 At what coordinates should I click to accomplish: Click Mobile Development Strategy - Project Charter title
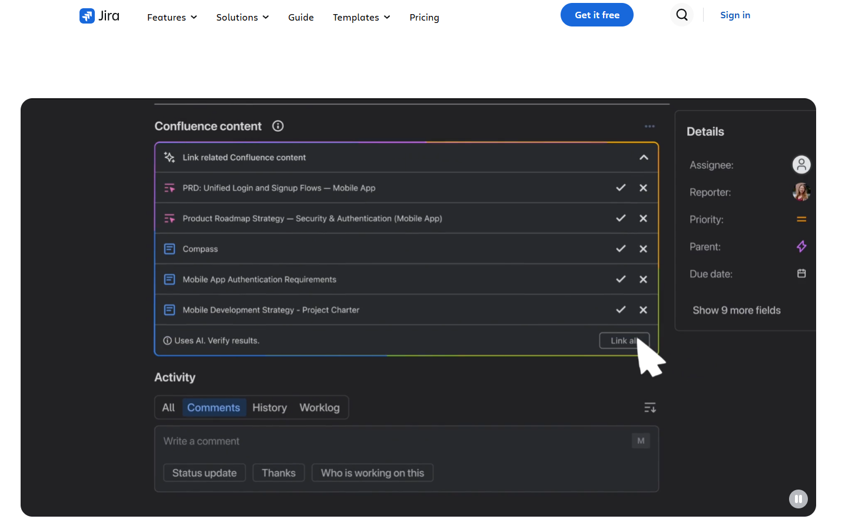tap(271, 310)
